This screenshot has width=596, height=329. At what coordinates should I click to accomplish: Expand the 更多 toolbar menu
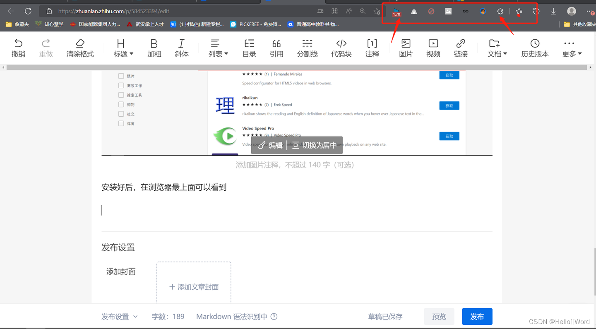click(x=572, y=48)
